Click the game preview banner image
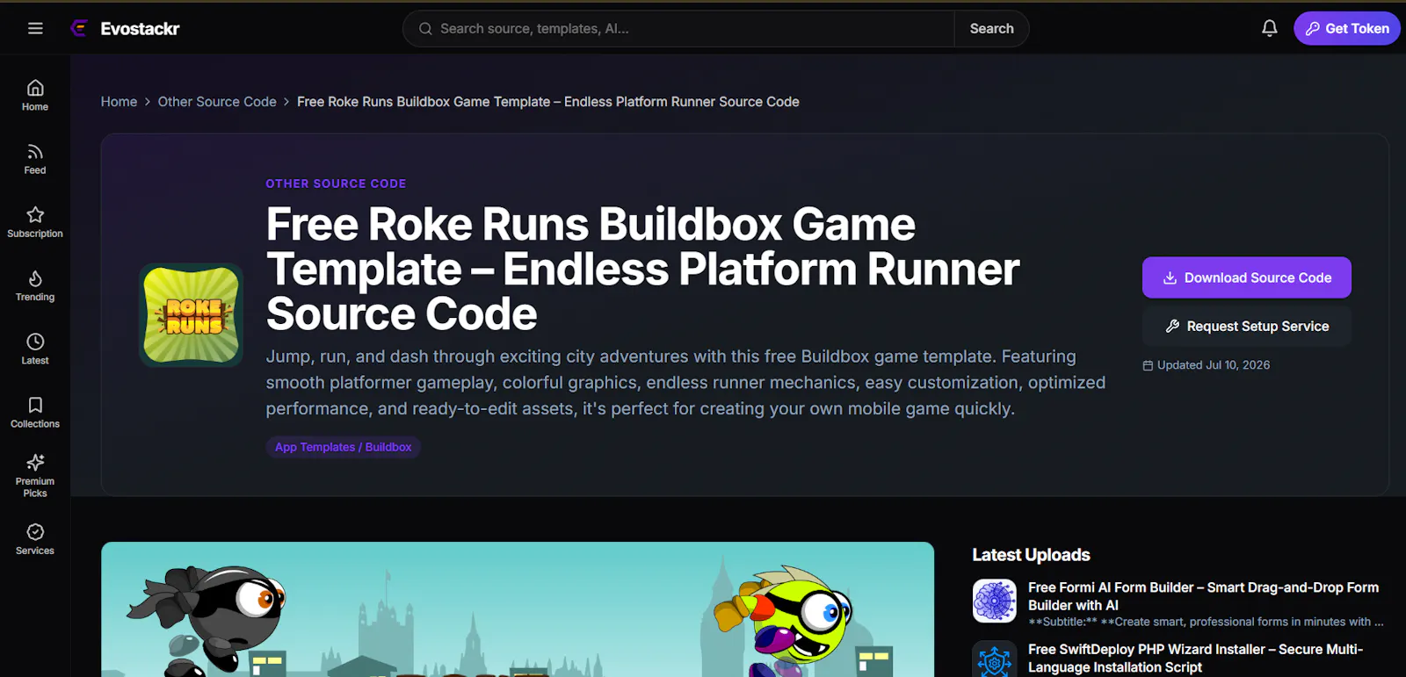This screenshot has height=677, width=1406. click(x=518, y=609)
